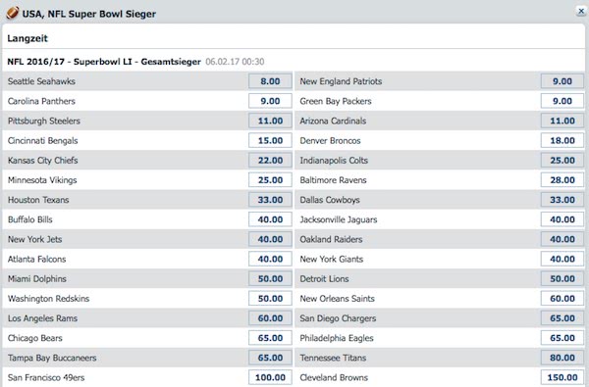Viewport: 589px width, 387px height.
Task: Click the Dallas Cowboys team name
Action: tap(330, 200)
